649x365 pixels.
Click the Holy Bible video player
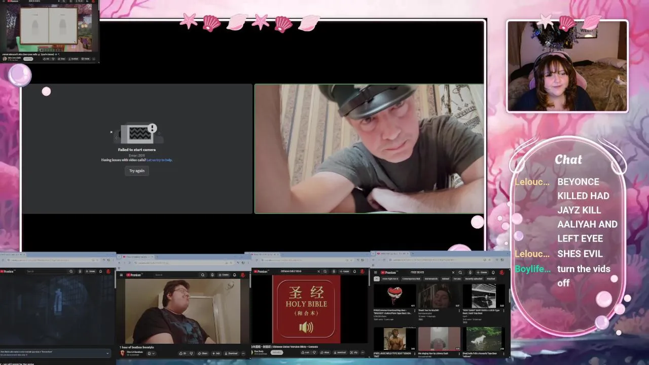(306, 309)
